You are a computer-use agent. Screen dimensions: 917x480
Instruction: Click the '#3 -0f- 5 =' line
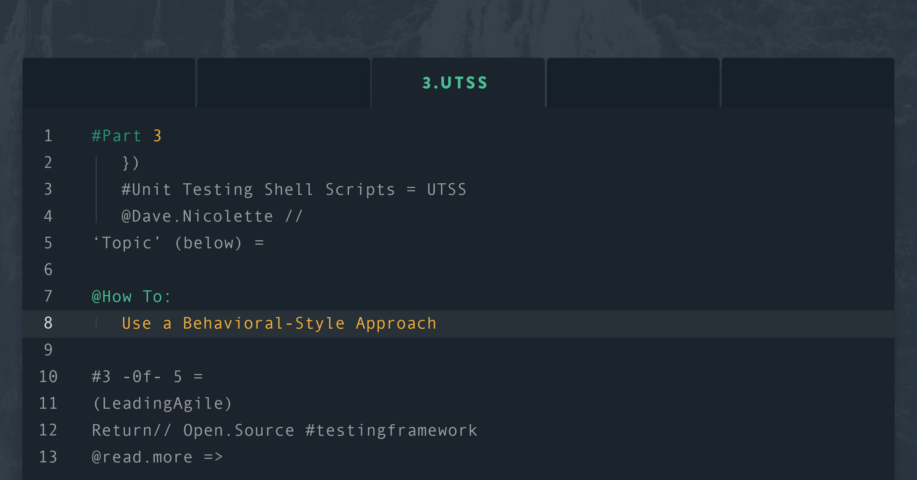(147, 377)
